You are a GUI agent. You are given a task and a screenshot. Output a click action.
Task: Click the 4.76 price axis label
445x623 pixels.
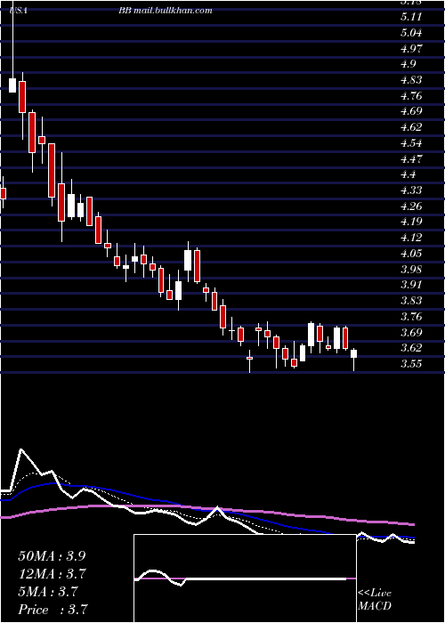pyautogui.click(x=411, y=95)
